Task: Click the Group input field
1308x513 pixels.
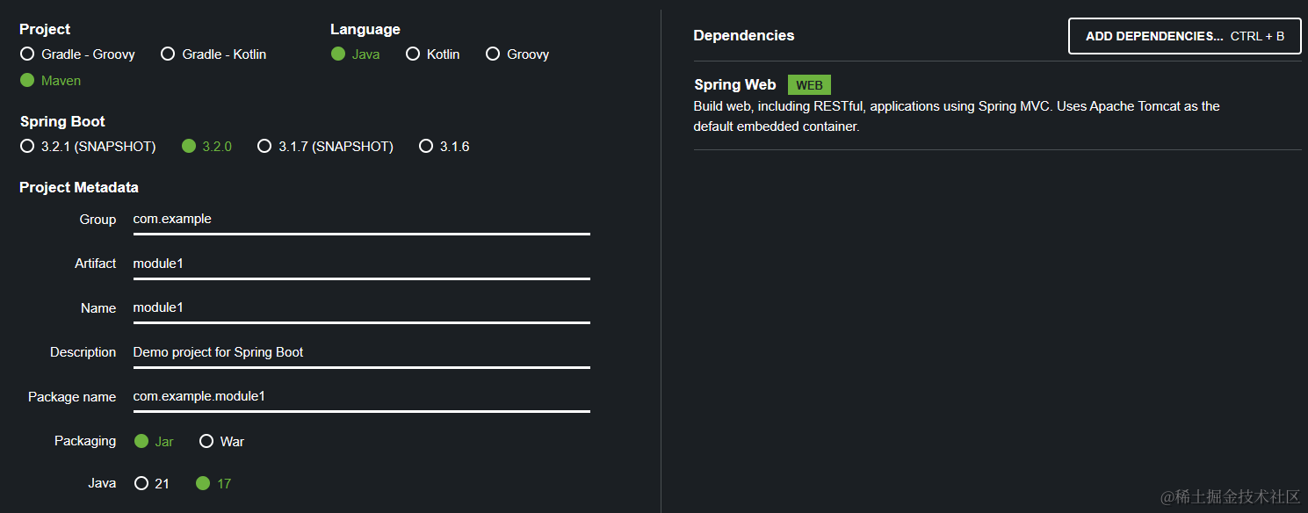Action: click(361, 220)
